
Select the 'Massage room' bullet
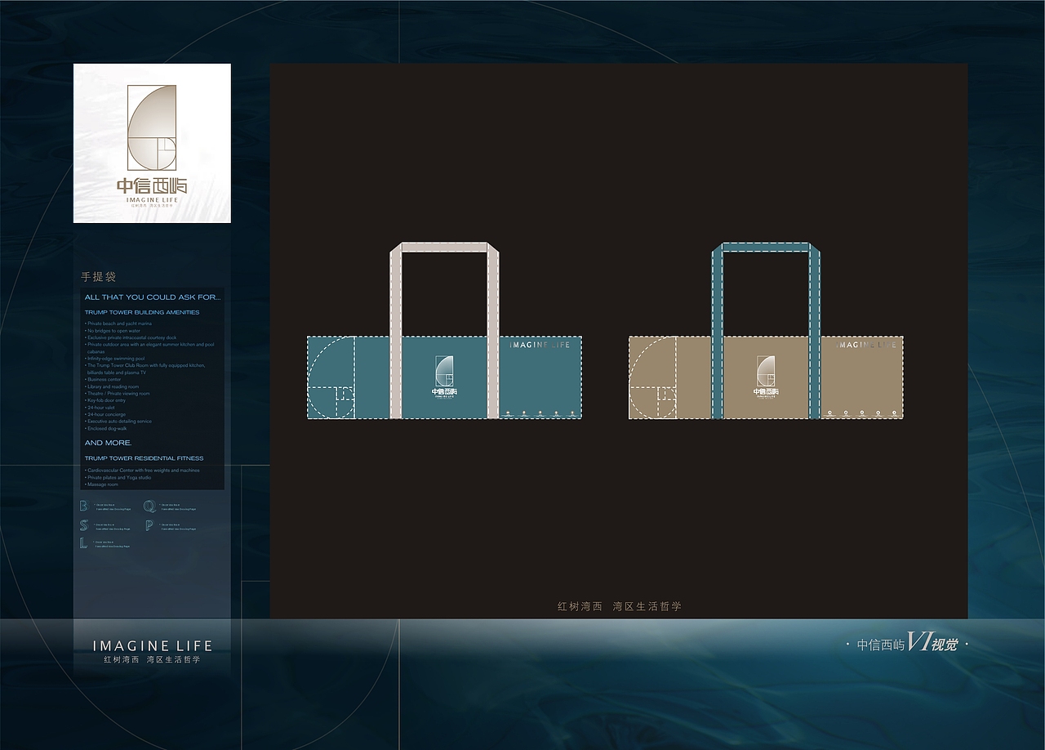[x=101, y=484]
